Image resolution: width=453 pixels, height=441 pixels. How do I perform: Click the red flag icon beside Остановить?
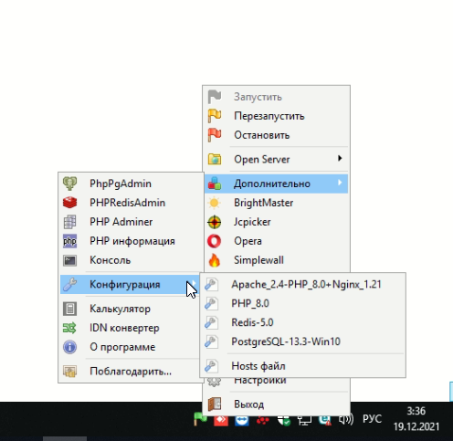tap(215, 135)
